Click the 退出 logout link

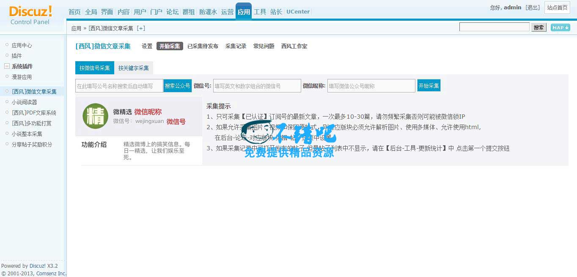pyautogui.click(x=533, y=8)
